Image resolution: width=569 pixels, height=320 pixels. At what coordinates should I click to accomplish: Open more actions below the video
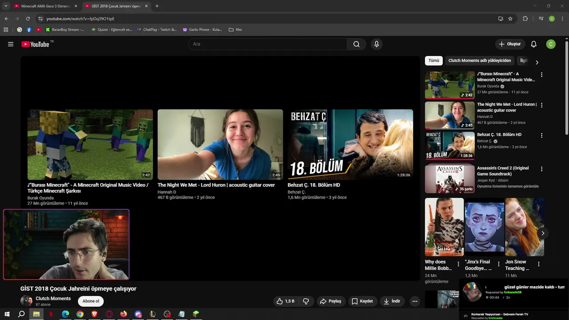415,301
